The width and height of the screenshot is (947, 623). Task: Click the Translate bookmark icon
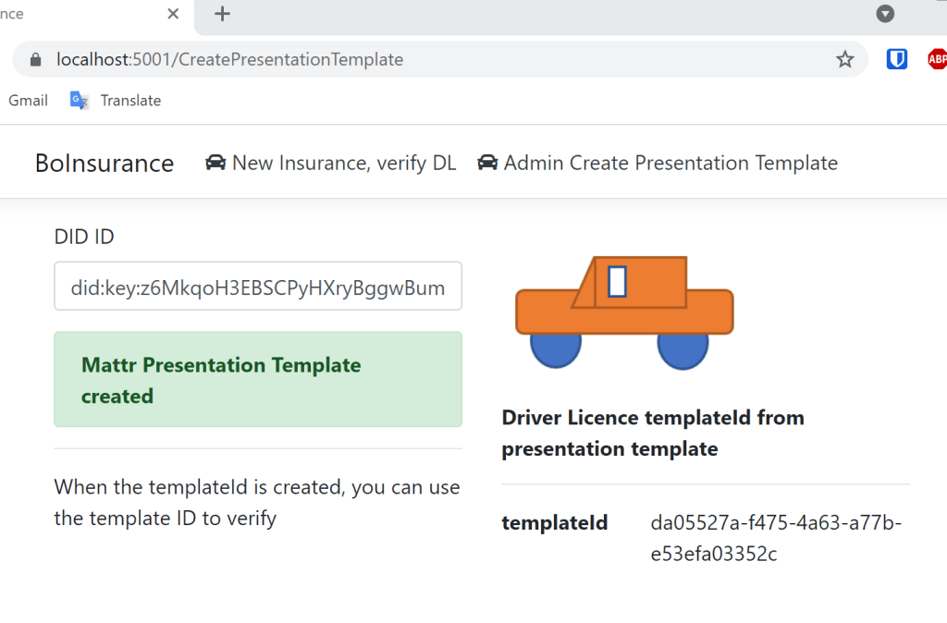(80, 101)
